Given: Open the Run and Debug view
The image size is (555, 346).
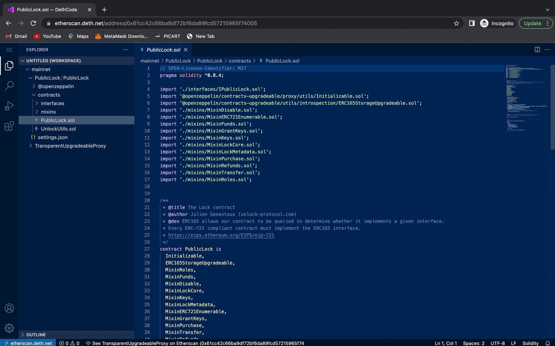Looking at the screenshot, I should tap(9, 106).
